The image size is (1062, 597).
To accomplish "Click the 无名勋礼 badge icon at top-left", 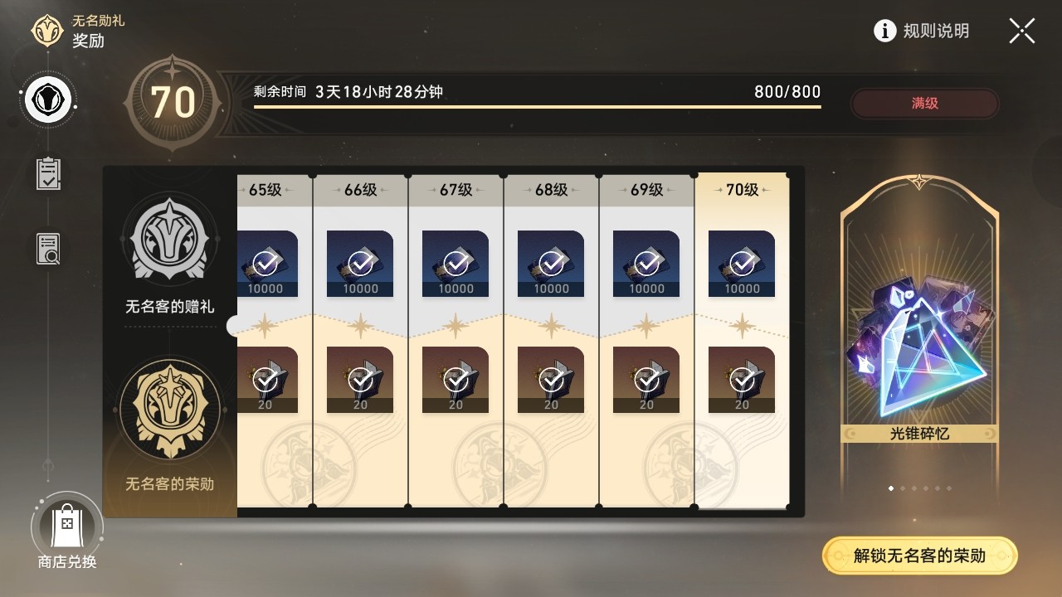I will 48,31.
